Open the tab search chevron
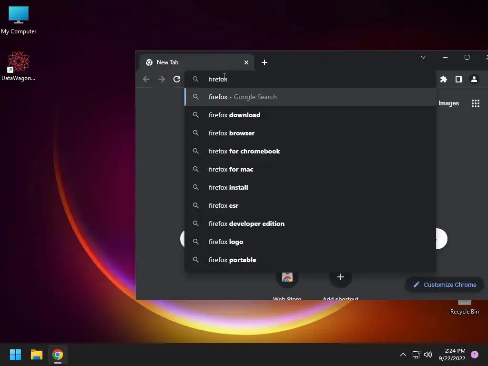The height and width of the screenshot is (366, 488). tap(423, 57)
